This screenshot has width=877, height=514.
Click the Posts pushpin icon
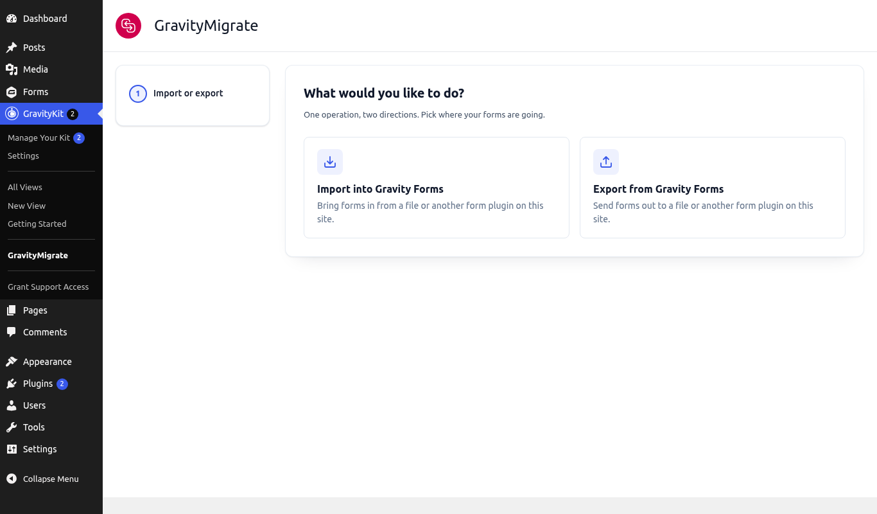(12, 48)
